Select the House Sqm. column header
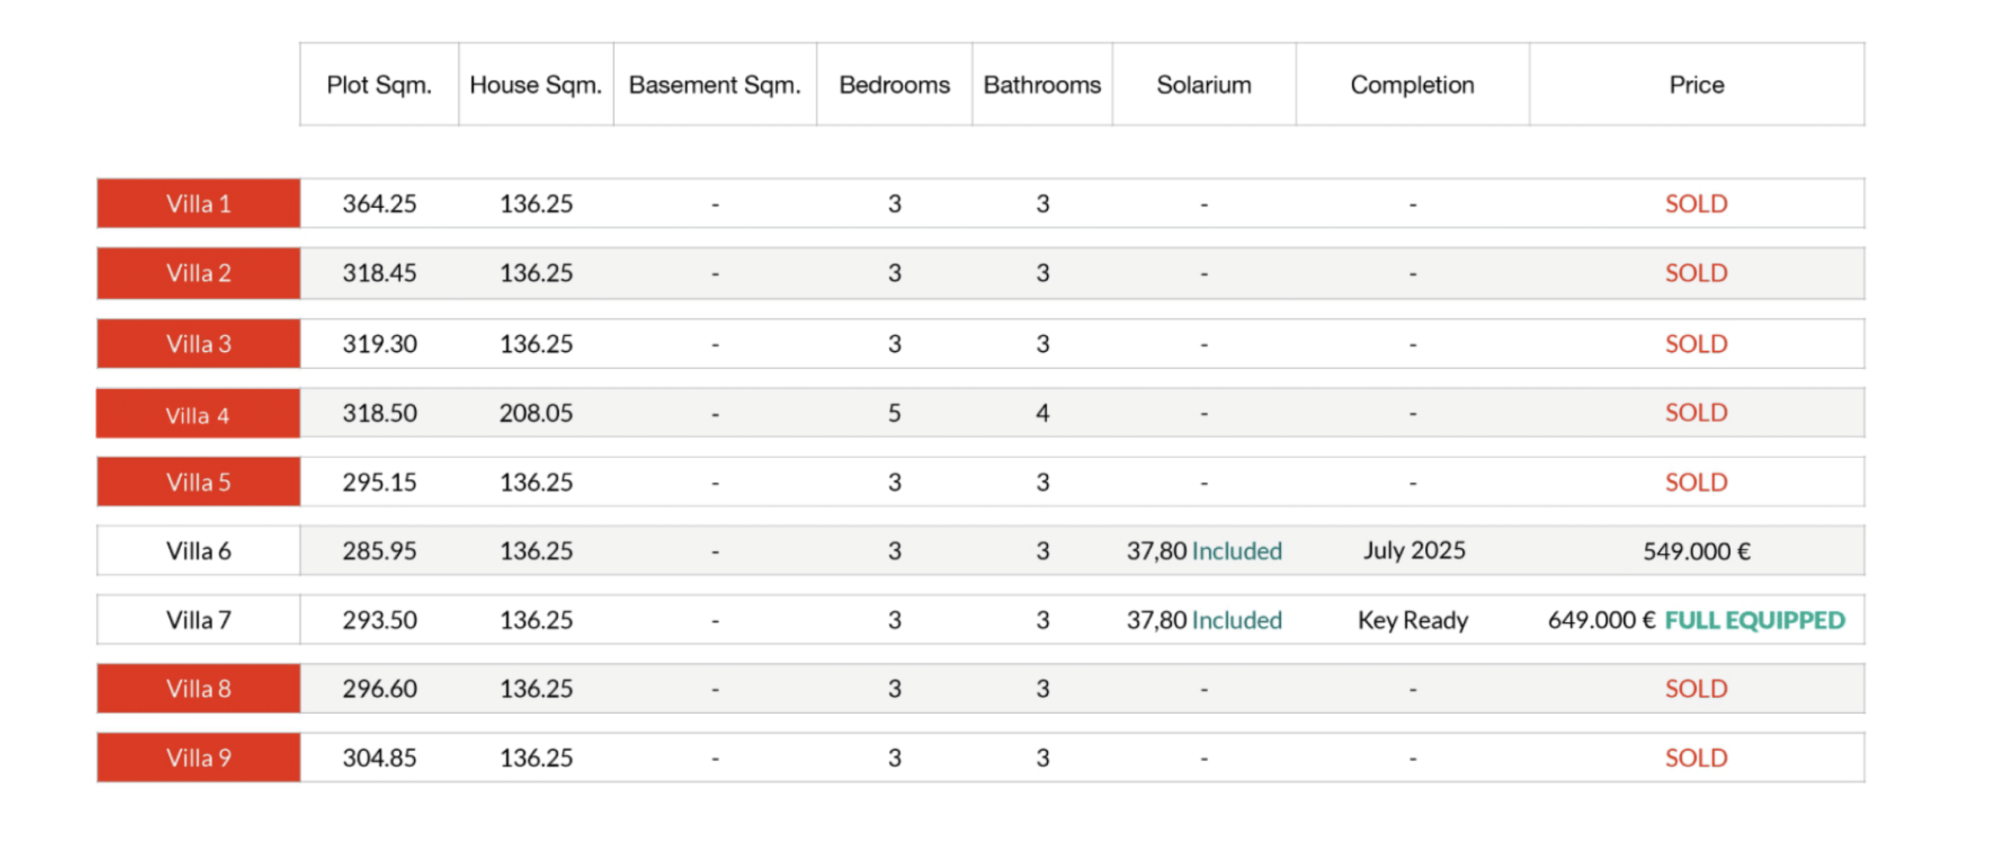Image resolution: width=1990 pixels, height=852 pixels. [536, 84]
